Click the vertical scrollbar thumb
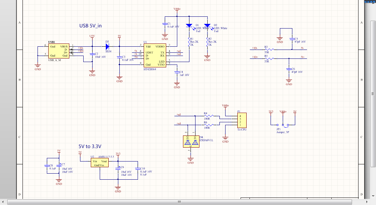The width and height of the screenshot is (376, 205). tap(373, 94)
